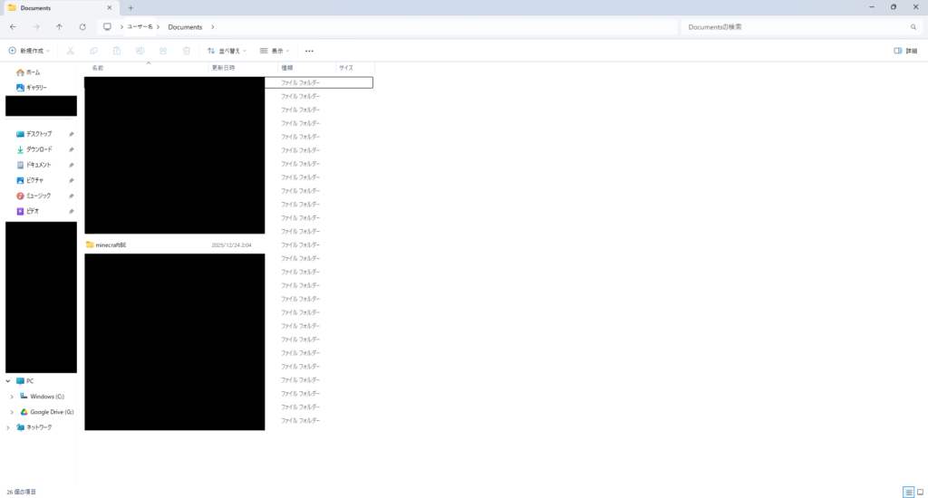
Task: Click the See more (...) toolbar button
Action: point(309,51)
